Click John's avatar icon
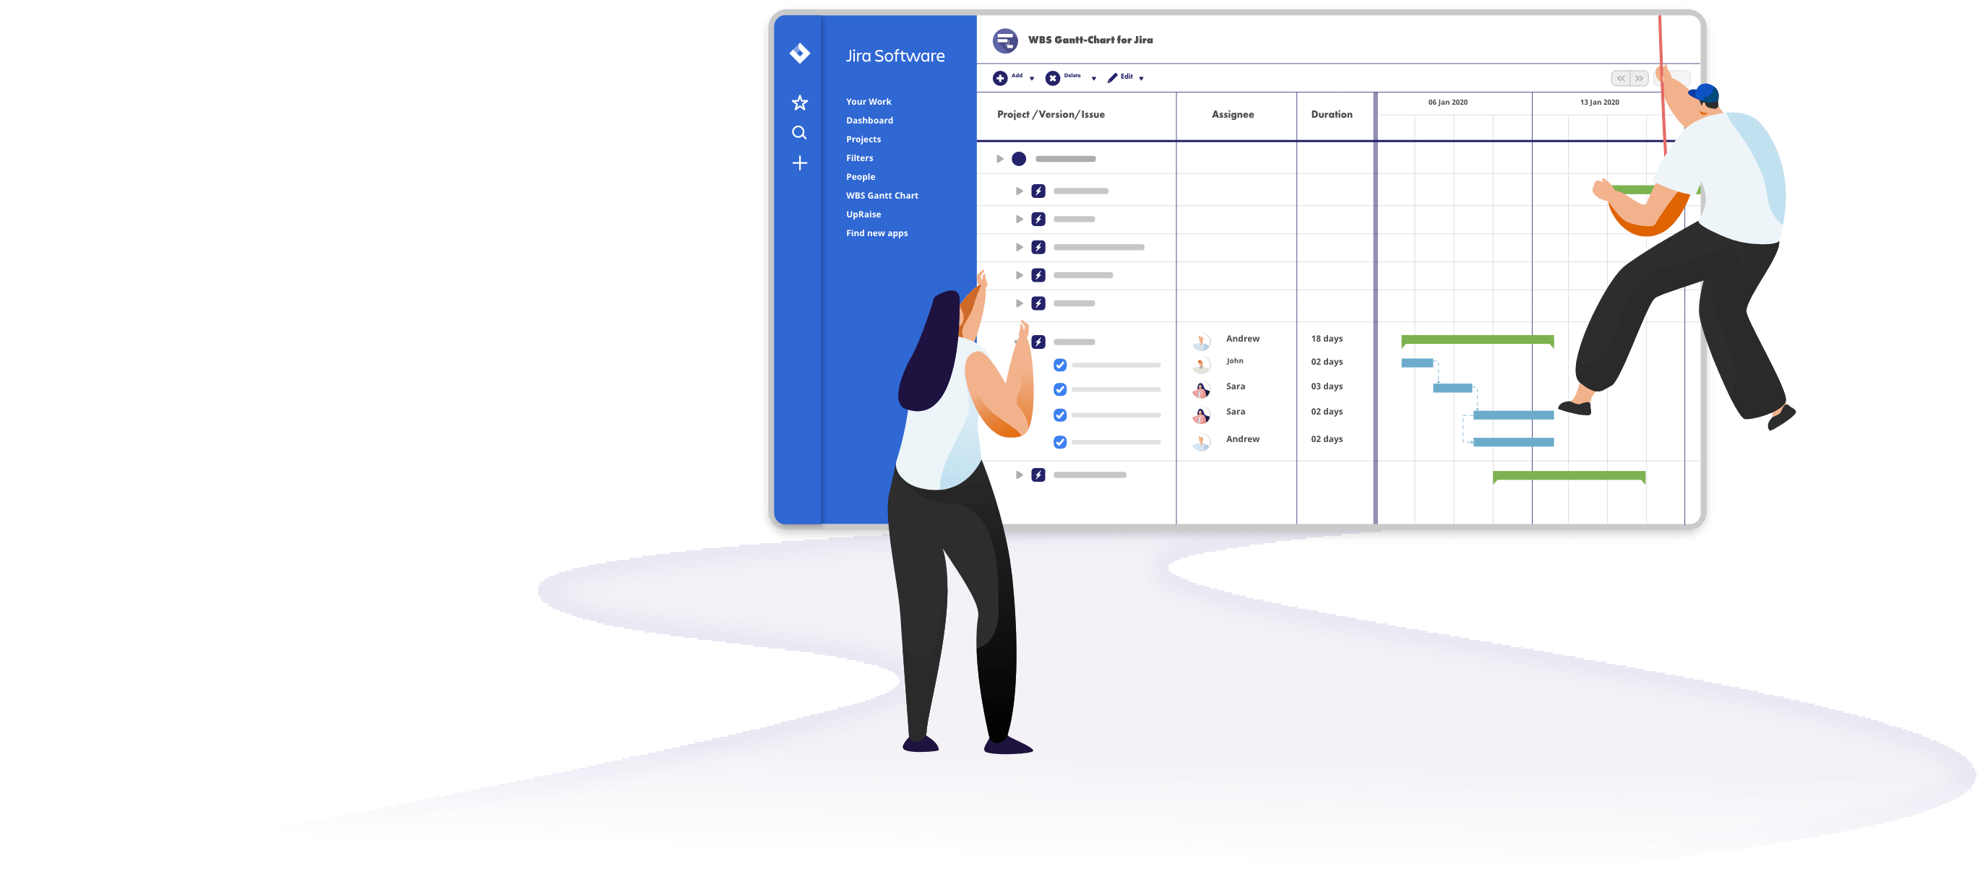The width and height of the screenshot is (1977, 879). click(x=1201, y=364)
